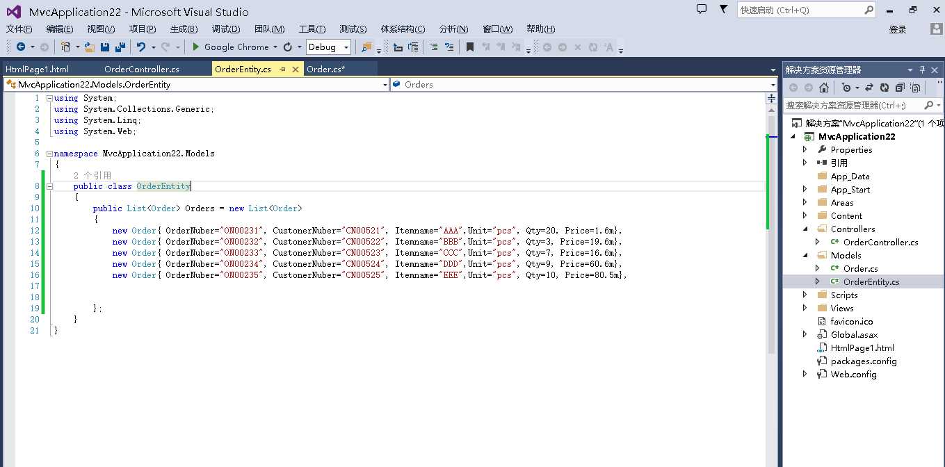The height and width of the screenshot is (467, 945).
Task: Click the Open File folder icon
Action: 90,47
